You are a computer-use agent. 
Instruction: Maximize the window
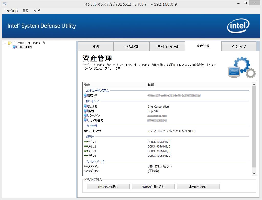(x=245, y=3)
